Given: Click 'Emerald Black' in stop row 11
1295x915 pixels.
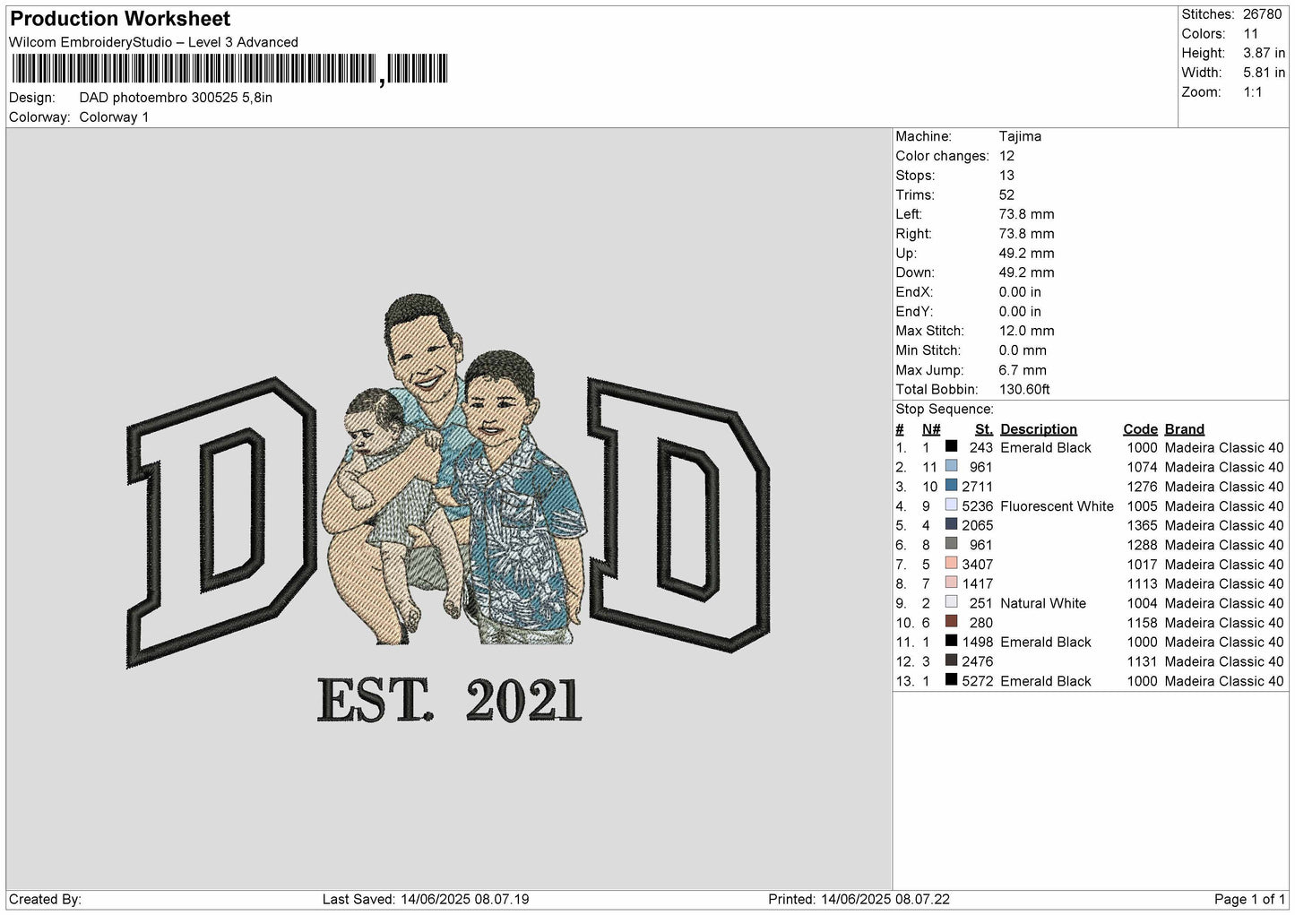Looking at the screenshot, I should tap(1046, 642).
